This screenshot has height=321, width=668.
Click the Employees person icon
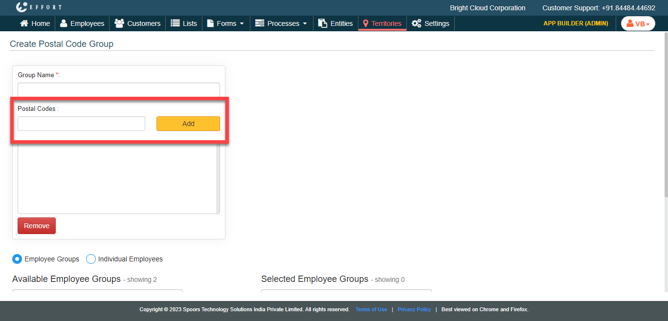[64, 23]
